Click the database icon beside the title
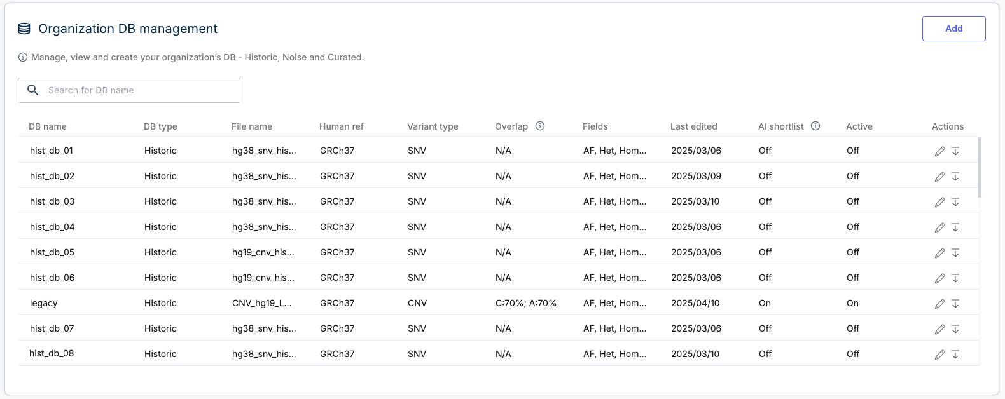 (x=24, y=29)
